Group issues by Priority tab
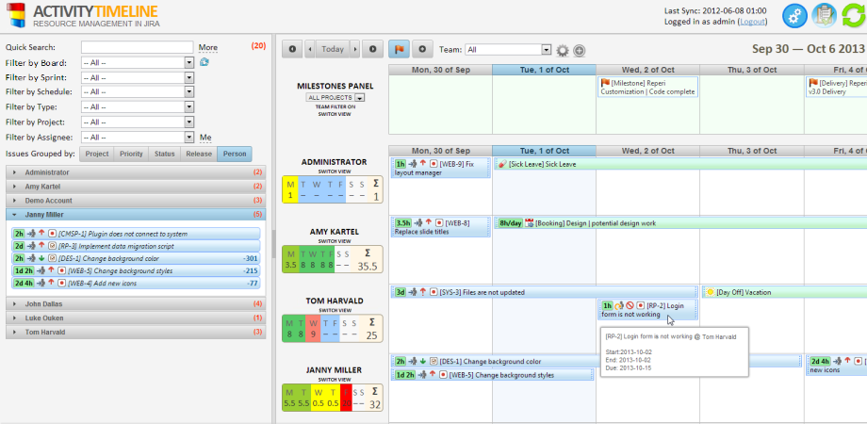The image size is (867, 424). 131,154
